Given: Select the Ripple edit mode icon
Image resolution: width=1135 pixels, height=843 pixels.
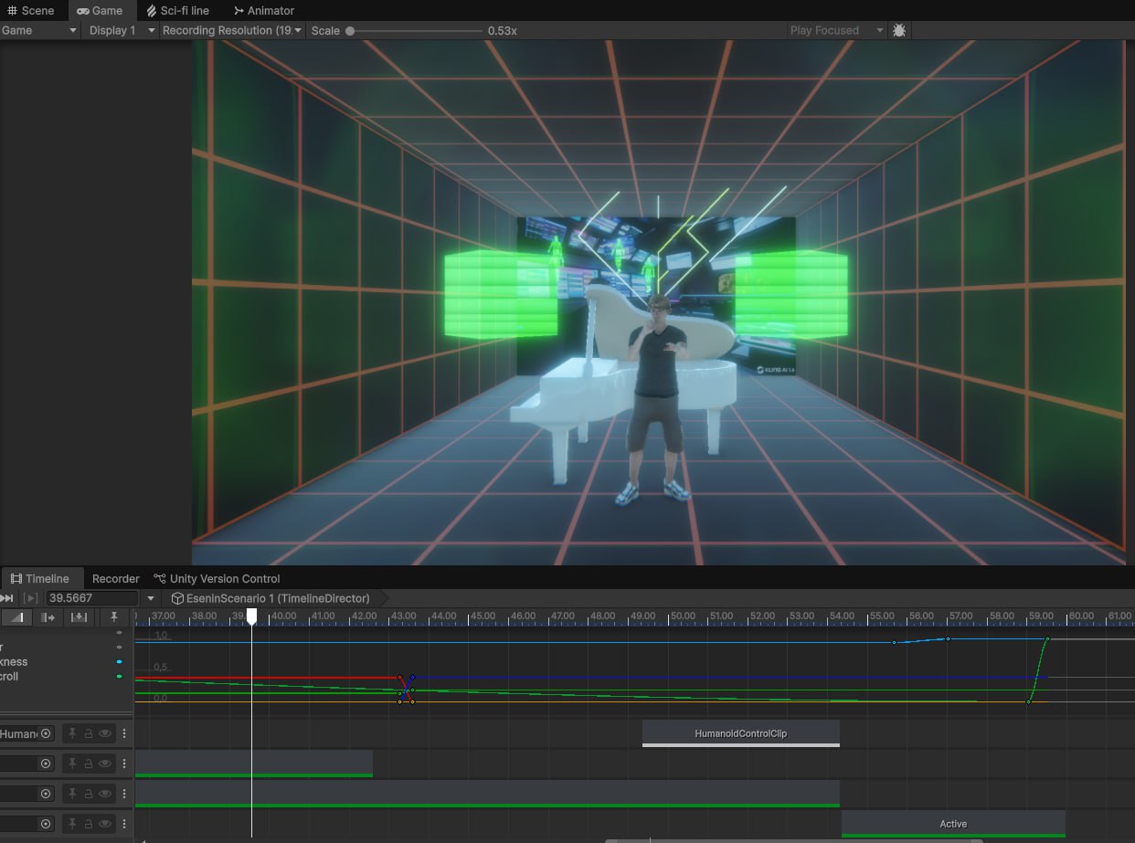Looking at the screenshot, I should 48,617.
